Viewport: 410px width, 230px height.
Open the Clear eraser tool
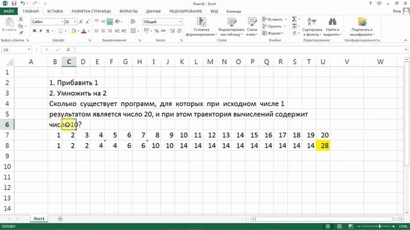pyautogui.click(x=294, y=33)
